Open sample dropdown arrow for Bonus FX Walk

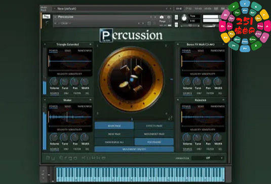[223, 44]
